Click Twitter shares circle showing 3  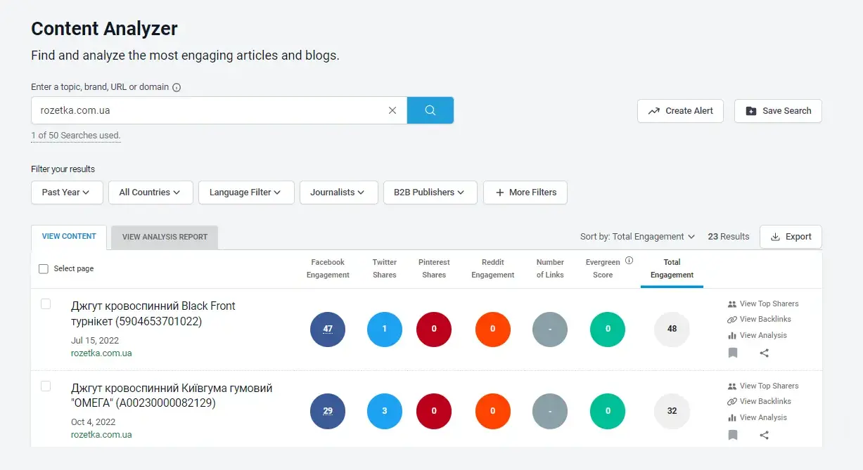click(x=385, y=411)
